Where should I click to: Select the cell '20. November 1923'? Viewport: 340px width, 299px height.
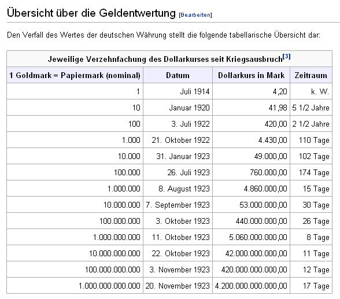(178, 286)
